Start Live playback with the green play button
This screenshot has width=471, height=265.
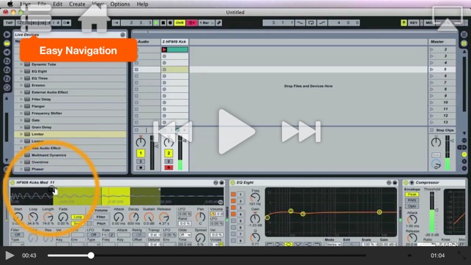point(156,23)
